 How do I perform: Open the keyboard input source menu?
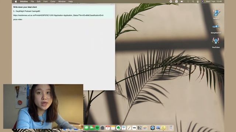point(176,1)
